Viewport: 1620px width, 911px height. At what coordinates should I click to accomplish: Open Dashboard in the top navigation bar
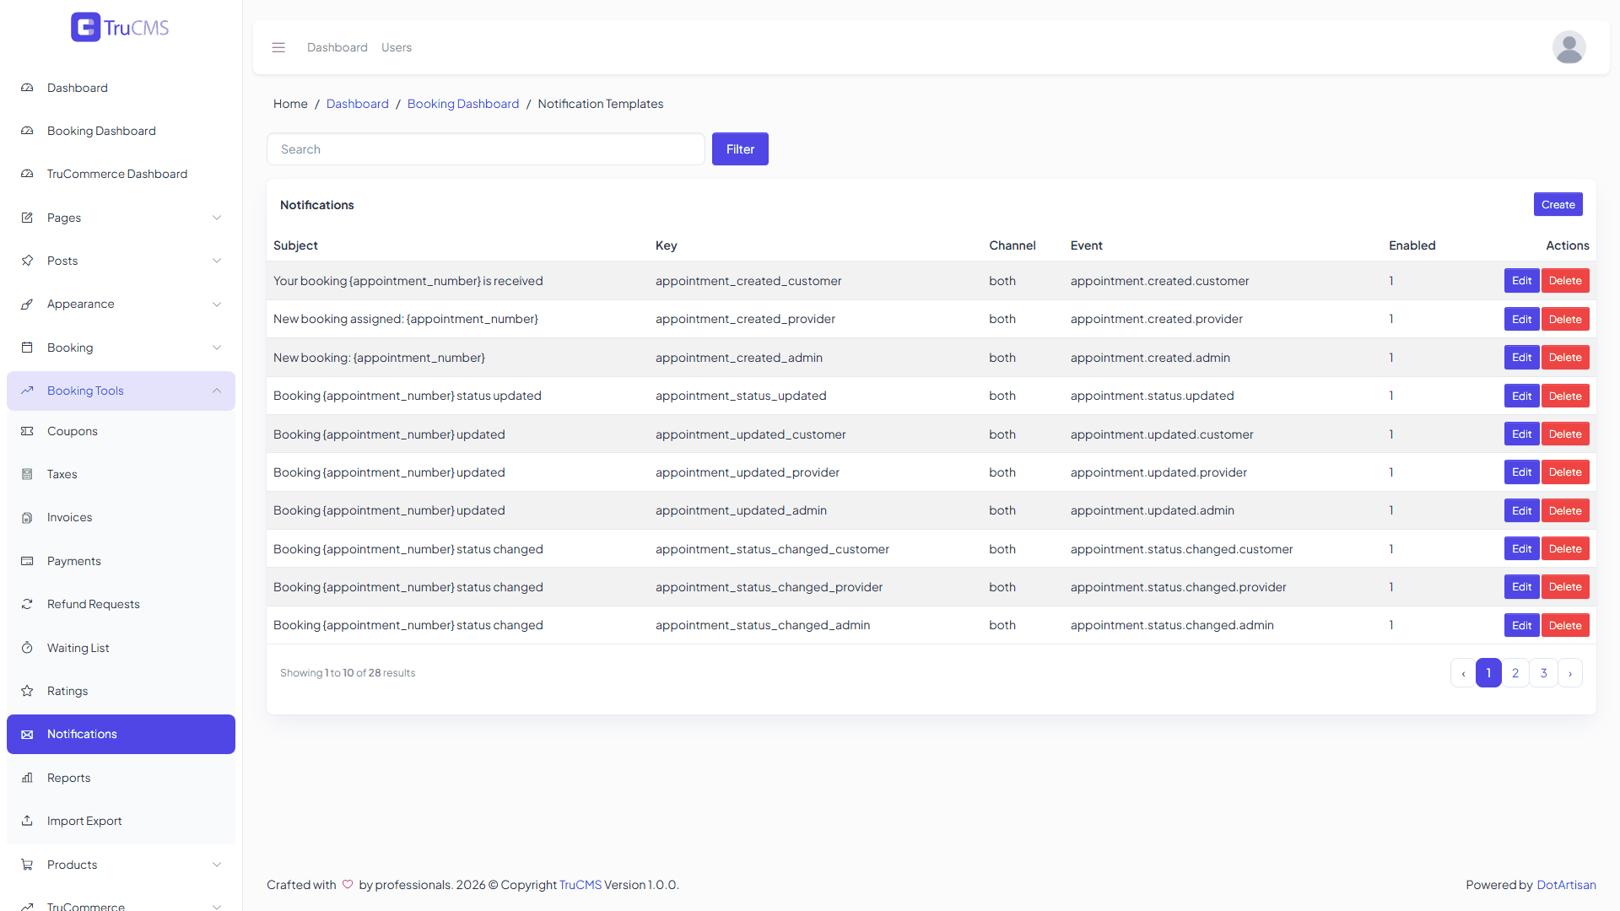coord(337,47)
